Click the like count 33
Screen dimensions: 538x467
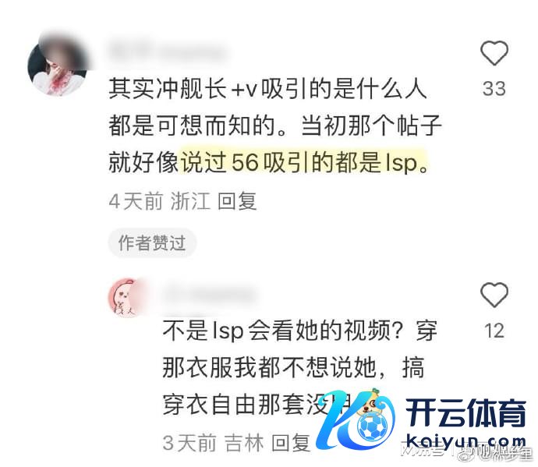click(x=494, y=89)
